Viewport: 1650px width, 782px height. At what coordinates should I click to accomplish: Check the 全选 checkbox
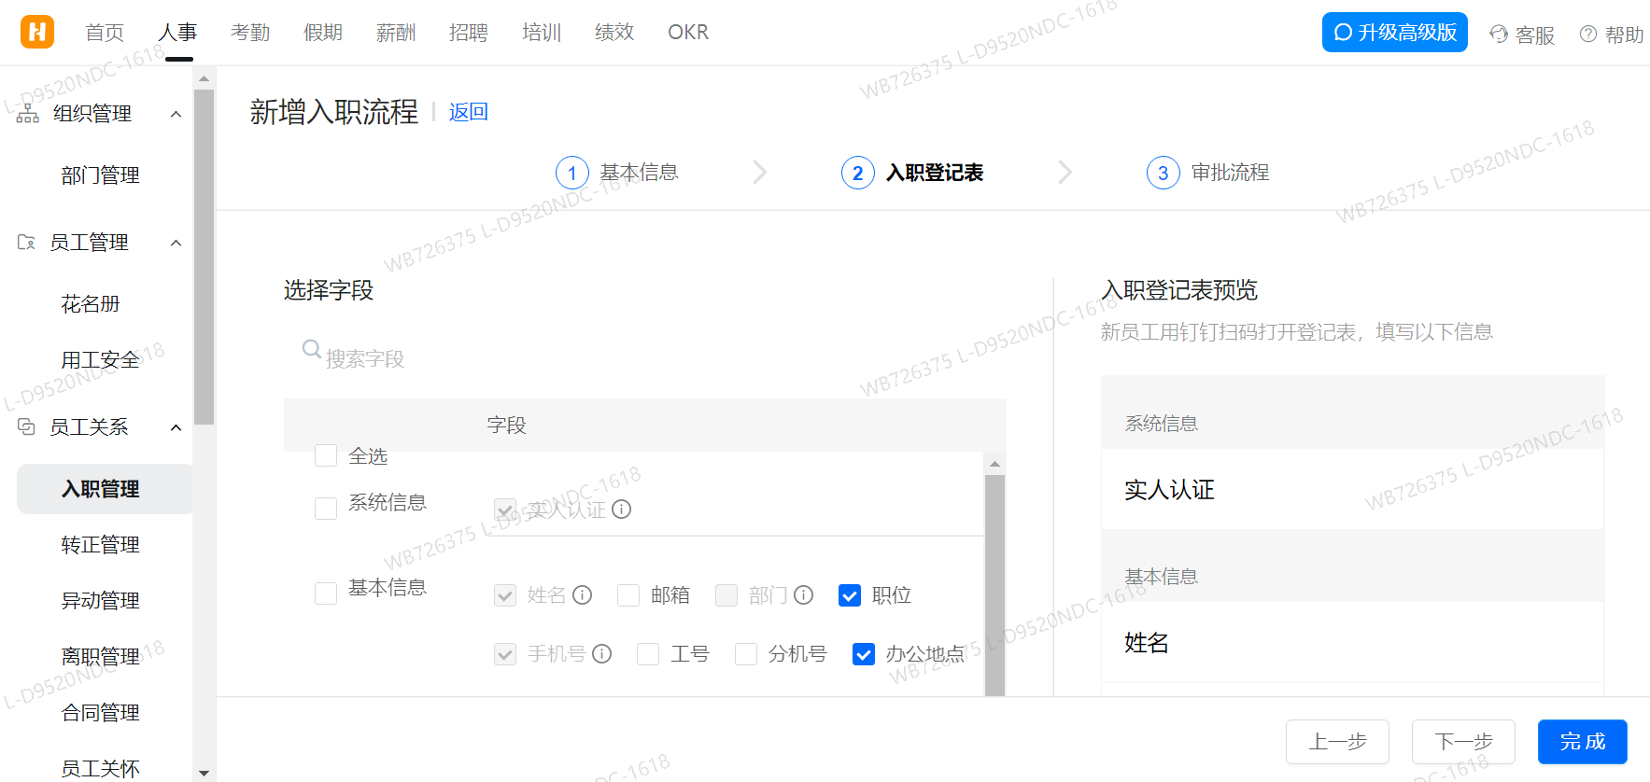326,455
